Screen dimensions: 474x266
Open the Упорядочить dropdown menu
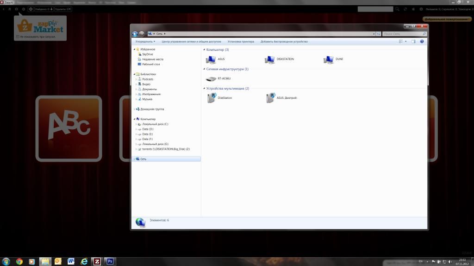[x=145, y=42]
